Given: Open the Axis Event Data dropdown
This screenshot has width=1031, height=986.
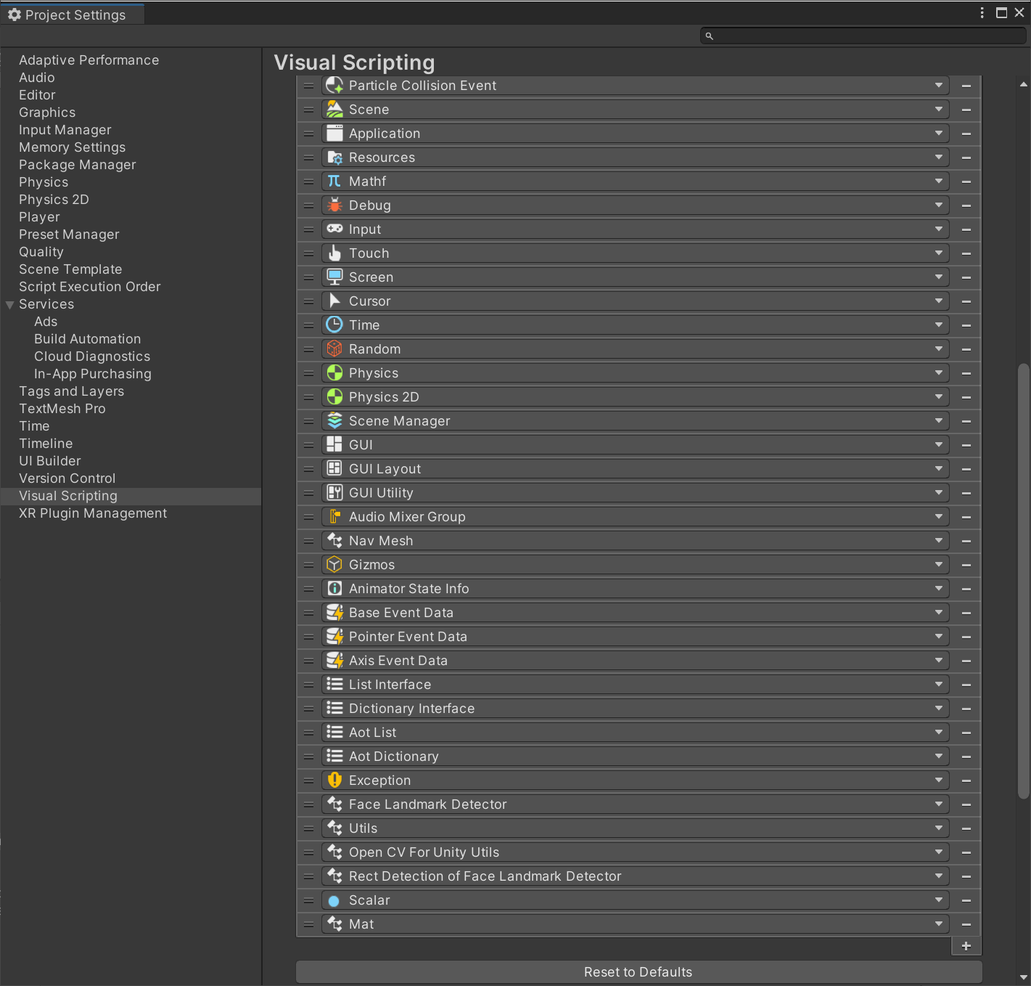Looking at the screenshot, I should [x=636, y=661].
